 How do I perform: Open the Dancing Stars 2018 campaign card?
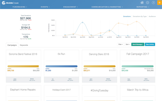tap(99, 66)
